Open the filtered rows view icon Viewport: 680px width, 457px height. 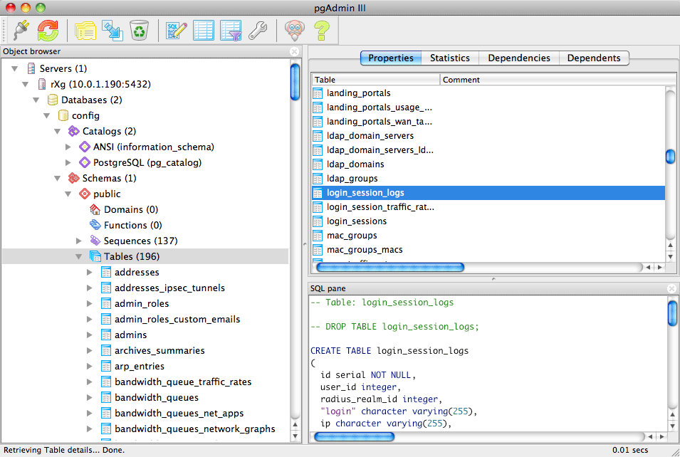231,31
